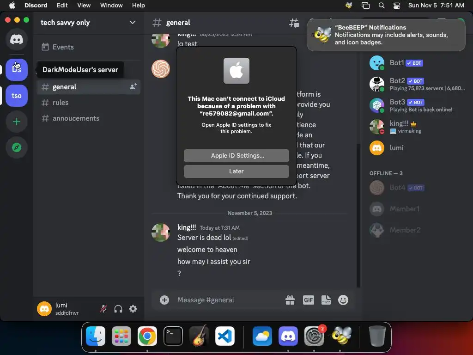
Task: Select lumi in member list
Action: click(x=417, y=148)
